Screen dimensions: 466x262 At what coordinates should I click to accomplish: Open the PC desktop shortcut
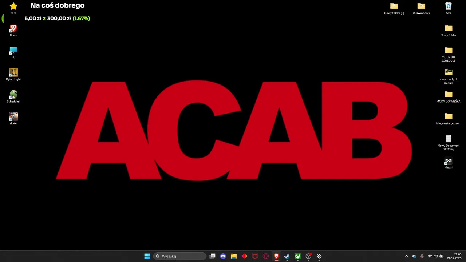coord(13,53)
